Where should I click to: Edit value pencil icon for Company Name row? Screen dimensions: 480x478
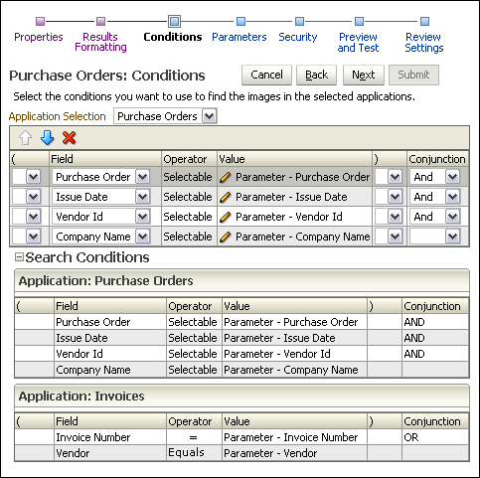[226, 237]
